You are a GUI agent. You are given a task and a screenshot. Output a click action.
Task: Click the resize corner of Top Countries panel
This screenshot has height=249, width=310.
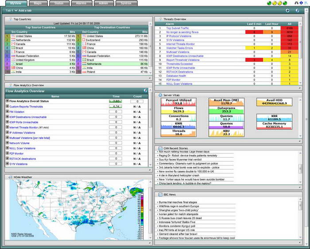(150, 78)
